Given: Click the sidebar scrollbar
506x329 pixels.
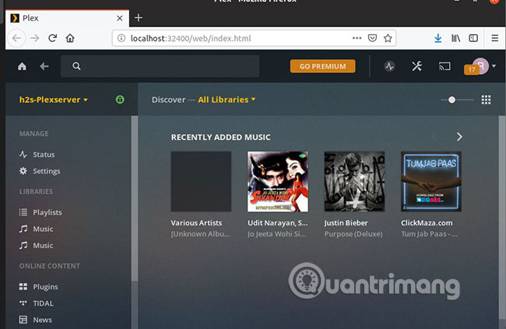Looking at the screenshot, I should 134,198.
